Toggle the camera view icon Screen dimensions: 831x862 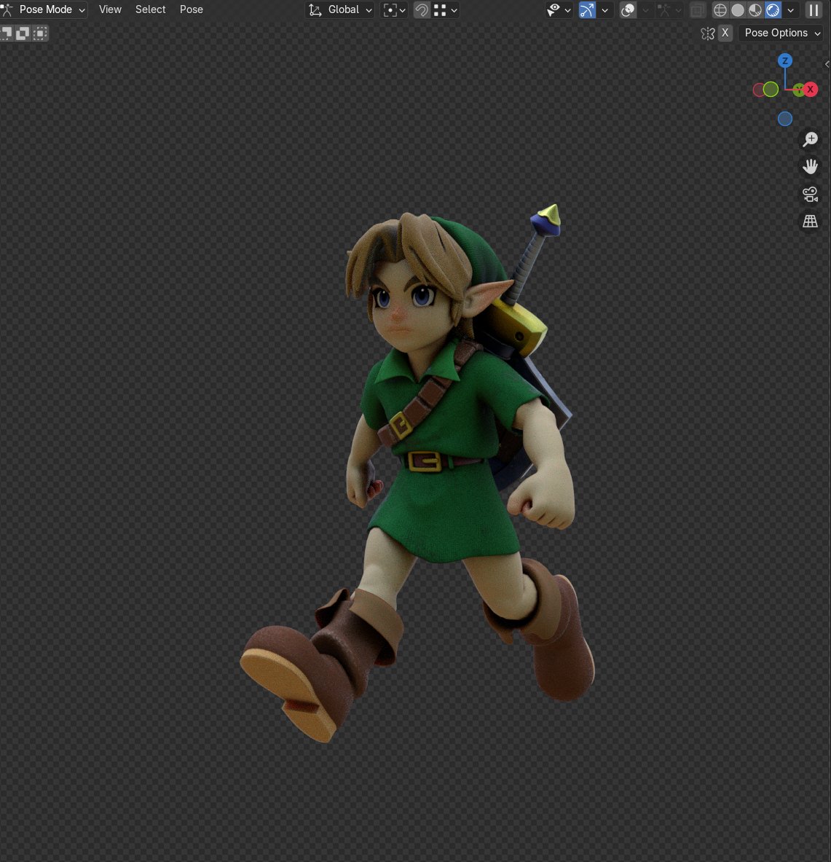point(810,194)
